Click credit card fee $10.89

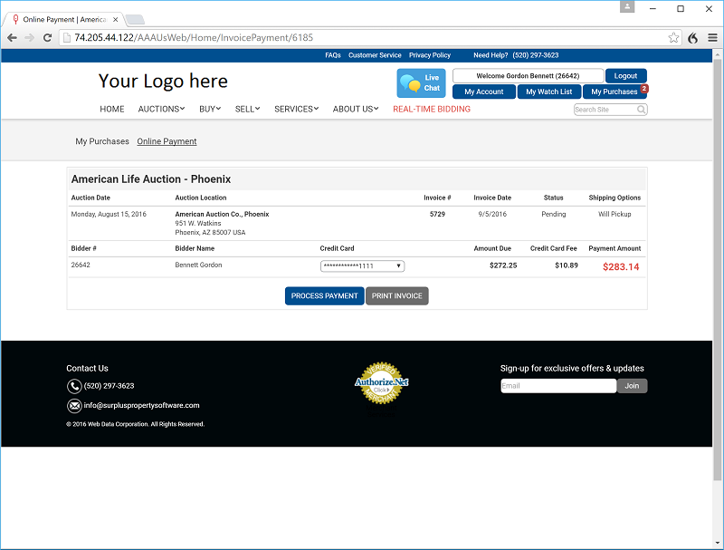coord(567,265)
